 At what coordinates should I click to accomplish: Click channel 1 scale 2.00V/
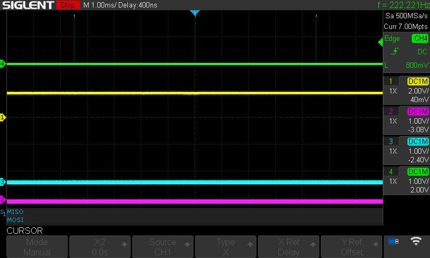pyautogui.click(x=418, y=91)
